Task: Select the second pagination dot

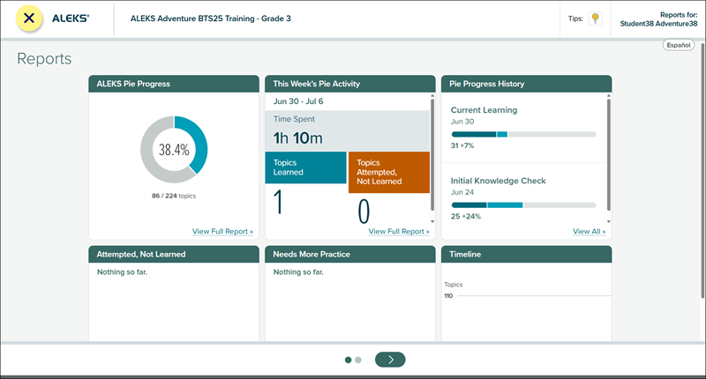Action: pos(358,360)
